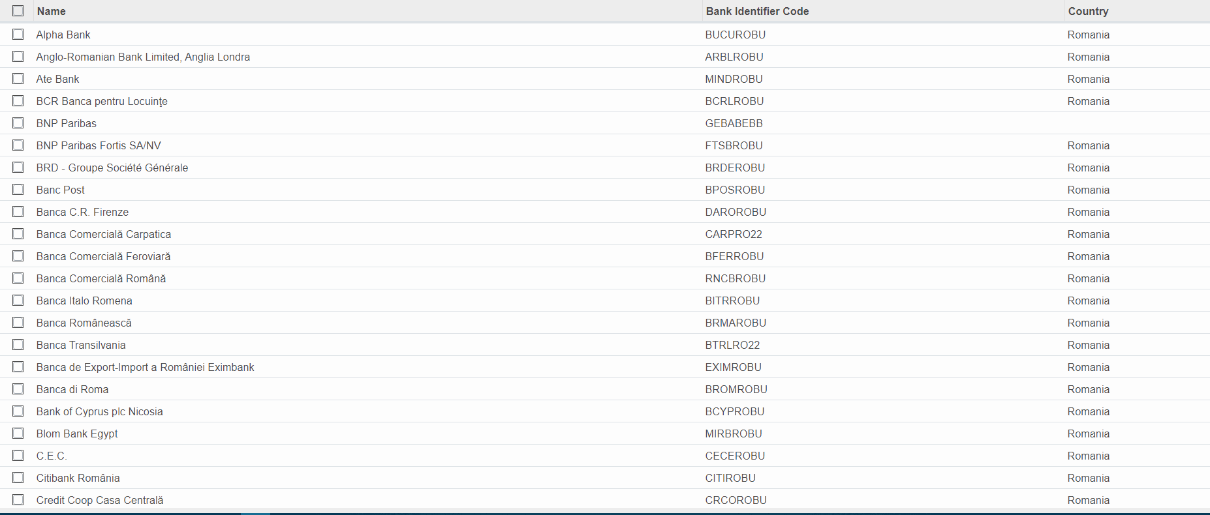Enable the checkbox beside Banc Post
This screenshot has width=1210, height=515.
pos(18,190)
